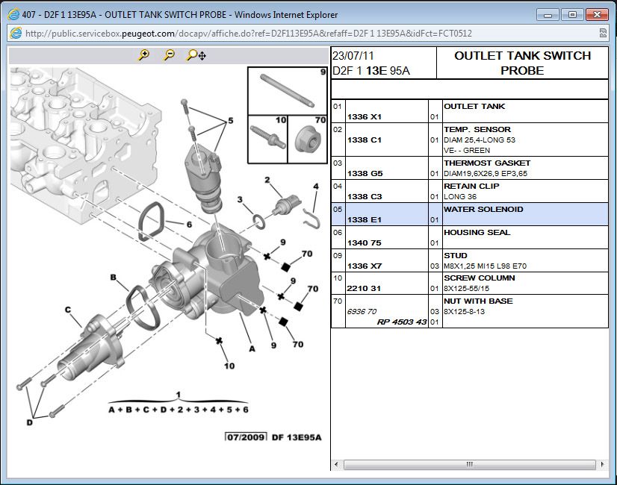The image size is (617, 485).
Task: Click the Internet Explorer icon in title bar
Action: pos(13,14)
